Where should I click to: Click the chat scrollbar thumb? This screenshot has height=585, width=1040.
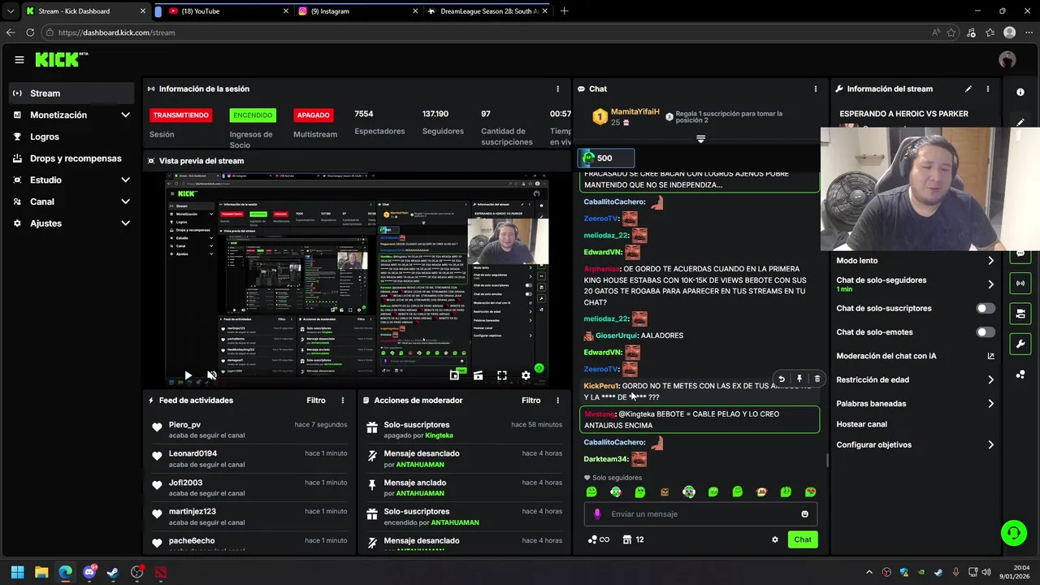point(827,461)
